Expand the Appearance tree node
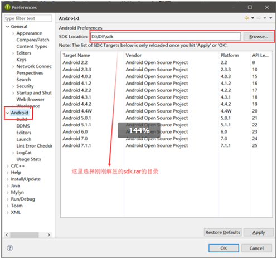Viewport: 277px width, 259px height. point(13,33)
